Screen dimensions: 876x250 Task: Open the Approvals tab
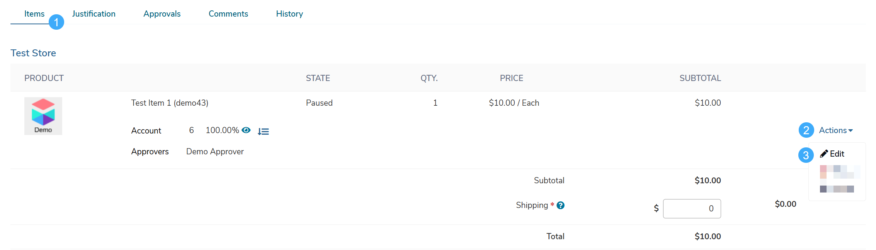coord(162,14)
